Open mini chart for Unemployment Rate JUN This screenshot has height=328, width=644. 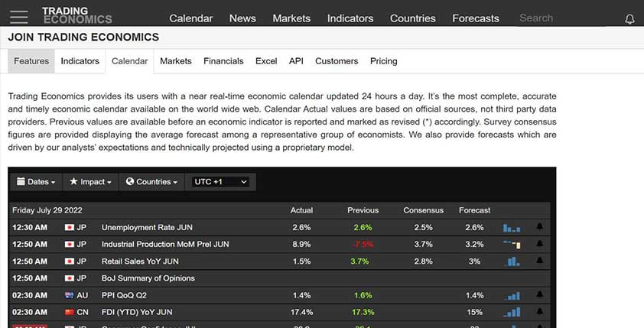pyautogui.click(x=512, y=227)
